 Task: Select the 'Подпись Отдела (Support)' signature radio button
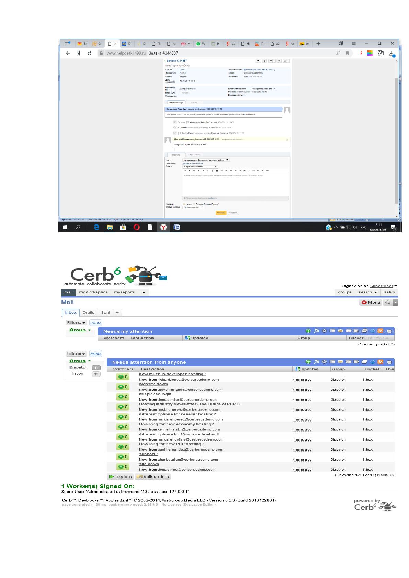tap(194, 204)
